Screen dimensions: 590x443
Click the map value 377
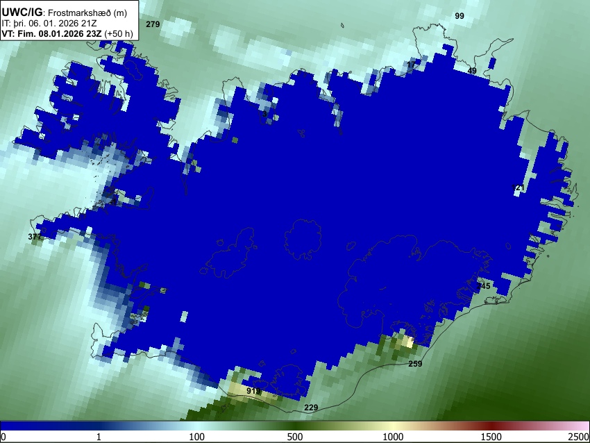pyautogui.click(x=35, y=237)
